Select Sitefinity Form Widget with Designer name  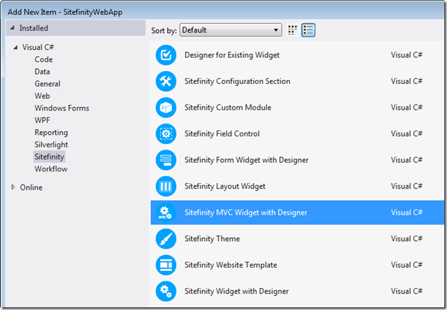(247, 160)
